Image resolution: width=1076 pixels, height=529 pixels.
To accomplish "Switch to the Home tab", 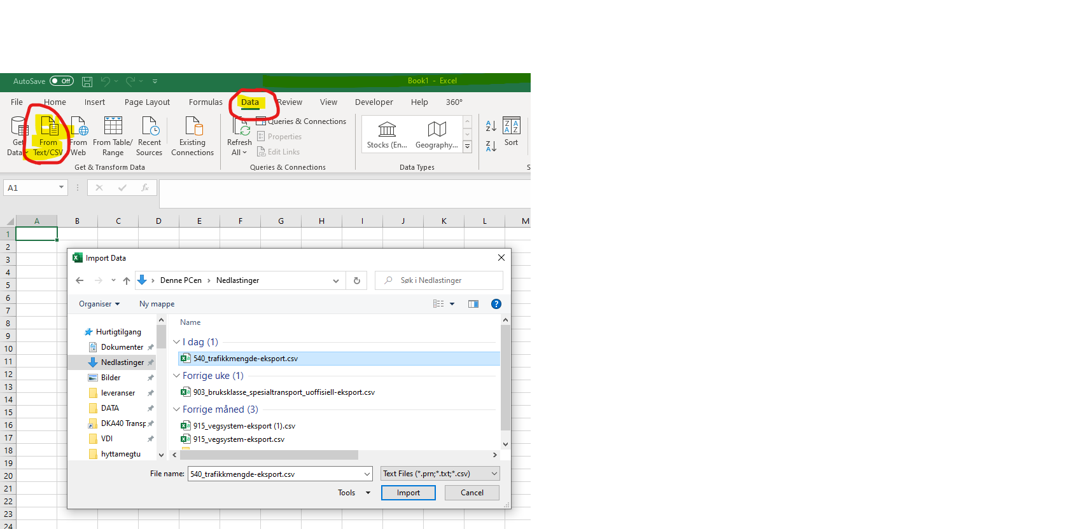I will (55, 102).
